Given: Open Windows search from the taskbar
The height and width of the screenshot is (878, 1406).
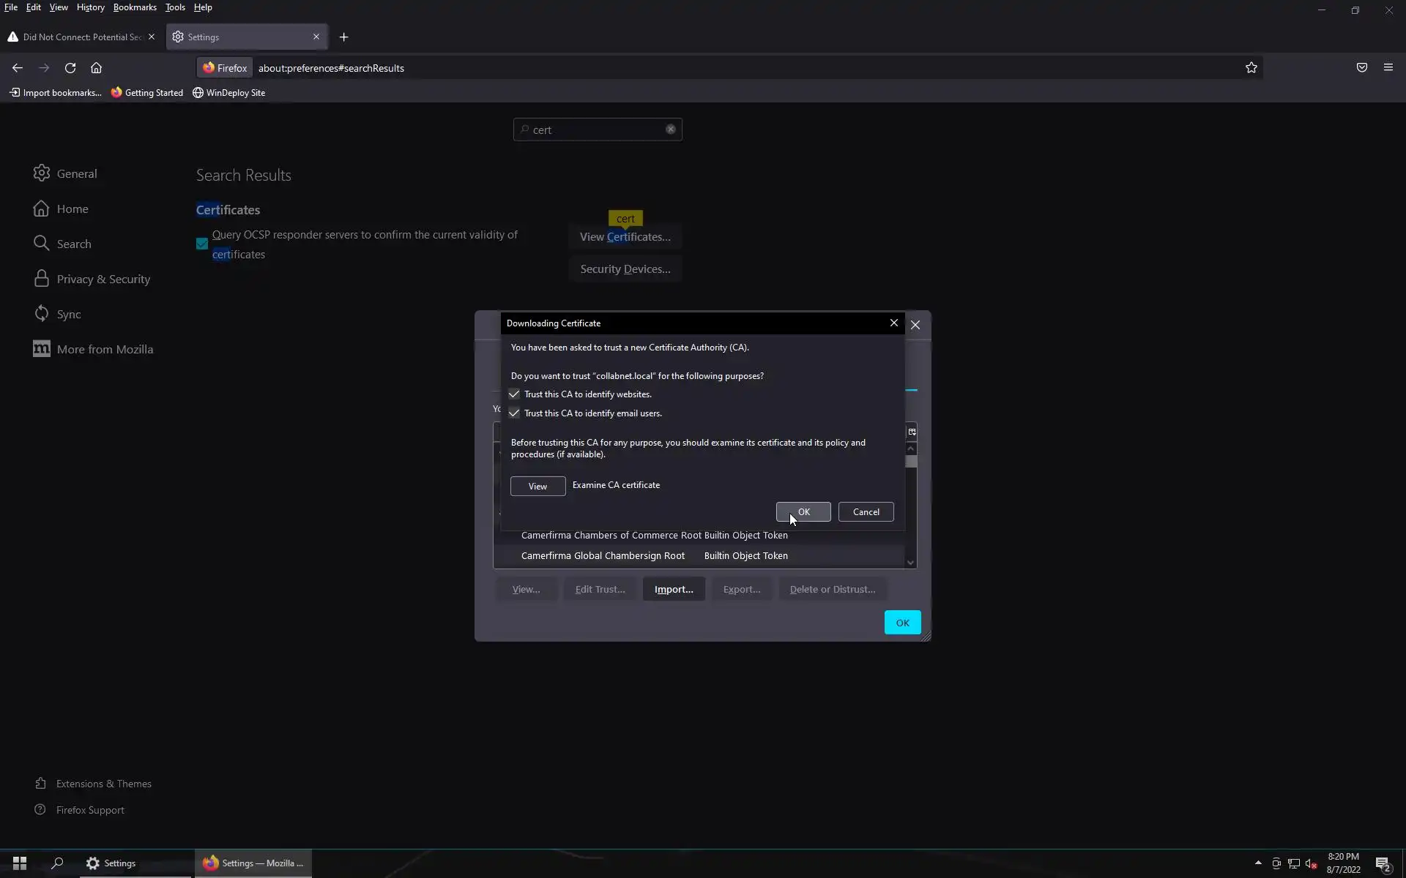Looking at the screenshot, I should [57, 863].
